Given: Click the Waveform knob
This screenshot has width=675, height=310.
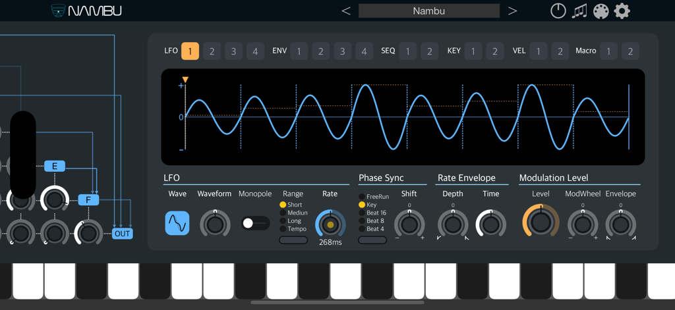Looking at the screenshot, I should tap(215, 223).
